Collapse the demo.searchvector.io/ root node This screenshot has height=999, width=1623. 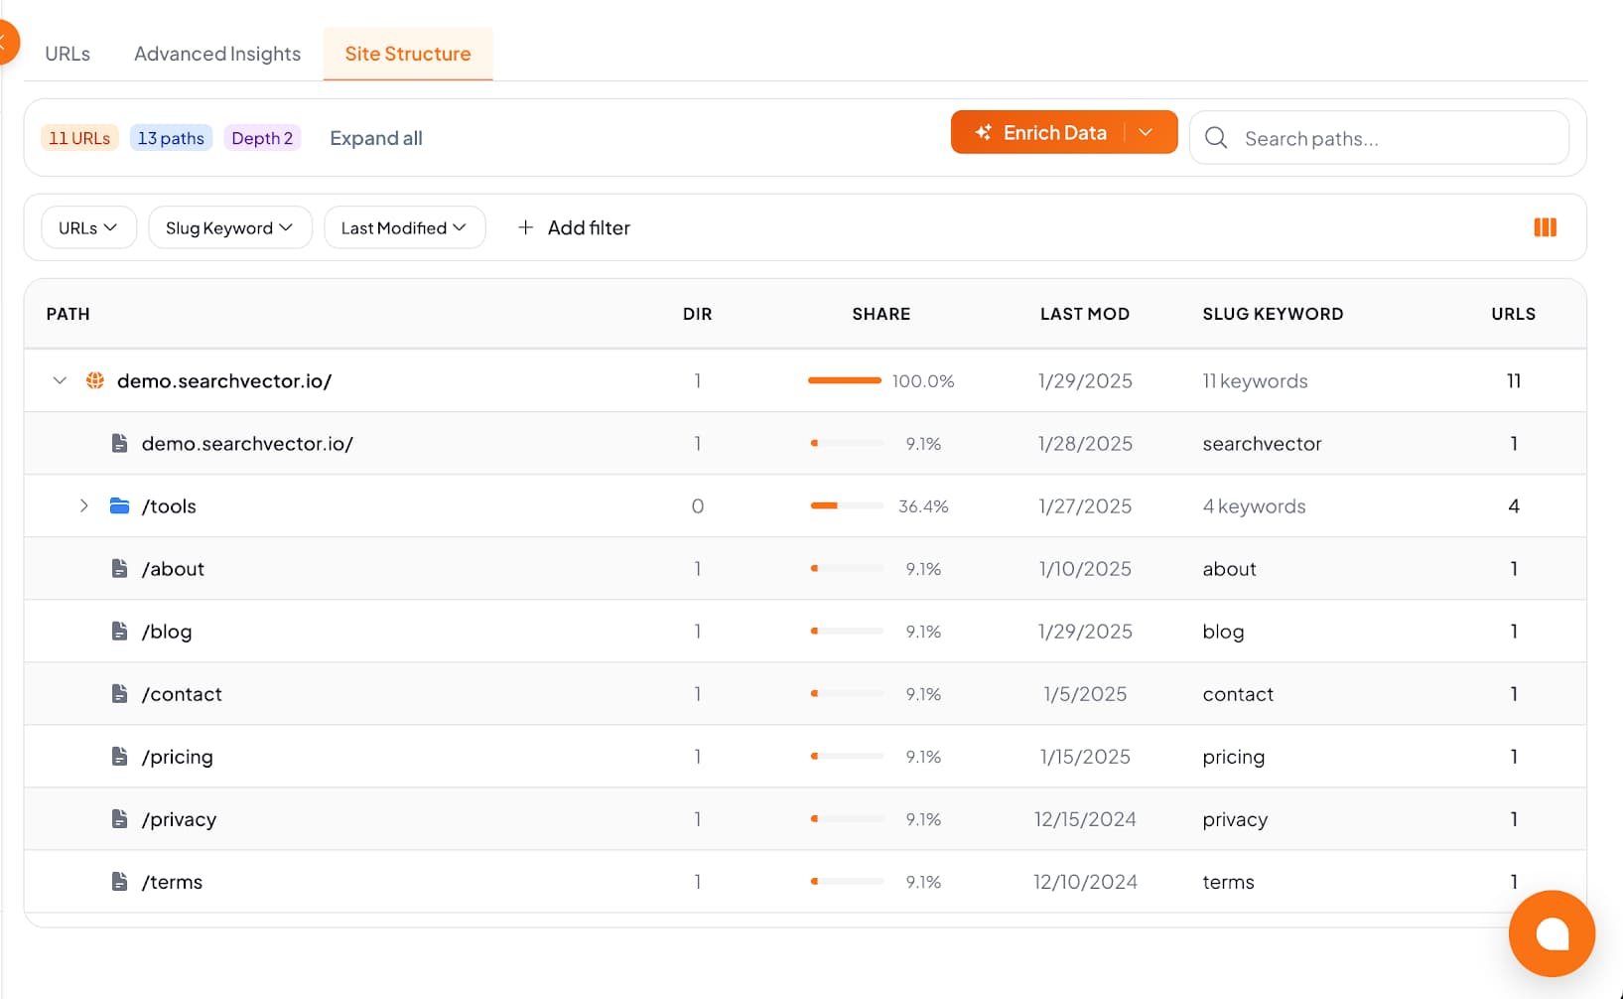[x=60, y=380]
